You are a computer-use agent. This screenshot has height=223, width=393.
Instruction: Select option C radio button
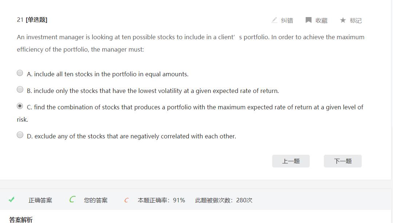point(20,106)
